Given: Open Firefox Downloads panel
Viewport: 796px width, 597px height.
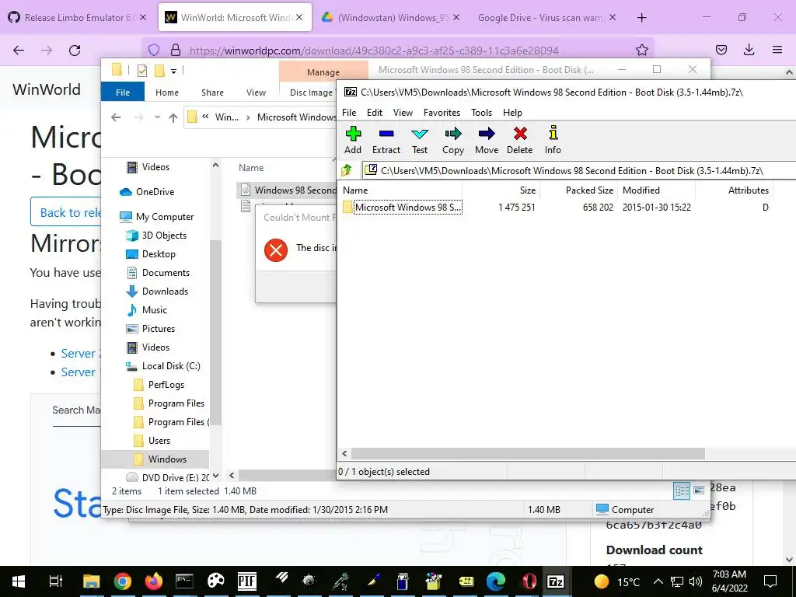Looking at the screenshot, I should pos(749,50).
